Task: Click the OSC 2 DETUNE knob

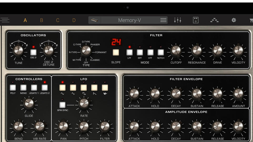Action: (x=48, y=50)
